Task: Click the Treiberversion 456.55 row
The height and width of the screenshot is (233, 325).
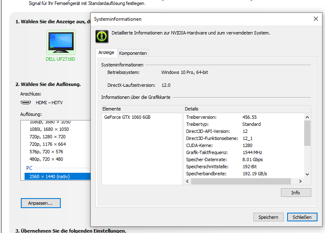Action: (244, 117)
